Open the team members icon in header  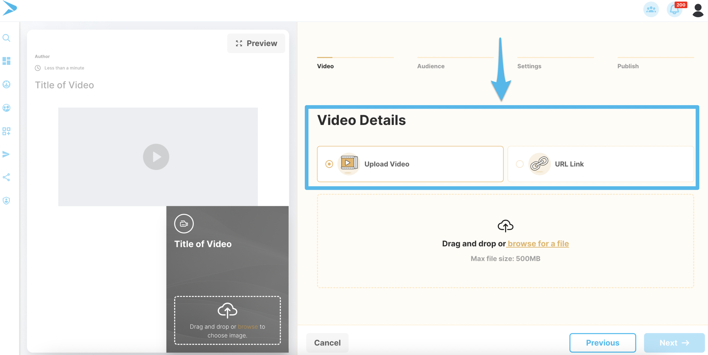point(651,10)
